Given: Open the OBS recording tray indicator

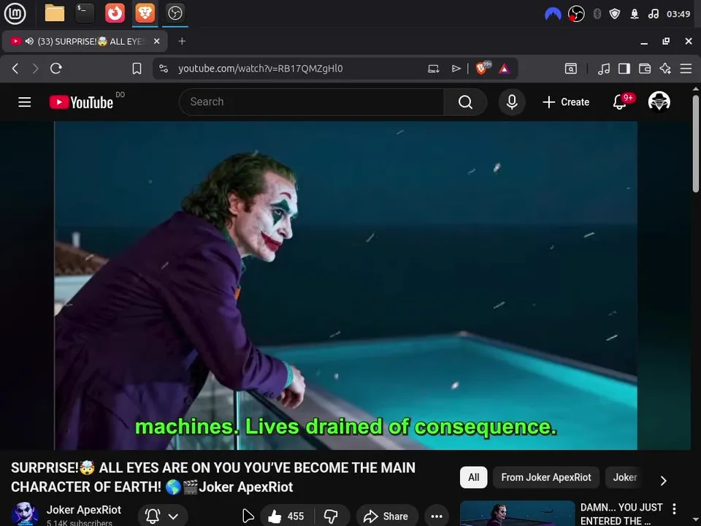Looking at the screenshot, I should (576, 14).
